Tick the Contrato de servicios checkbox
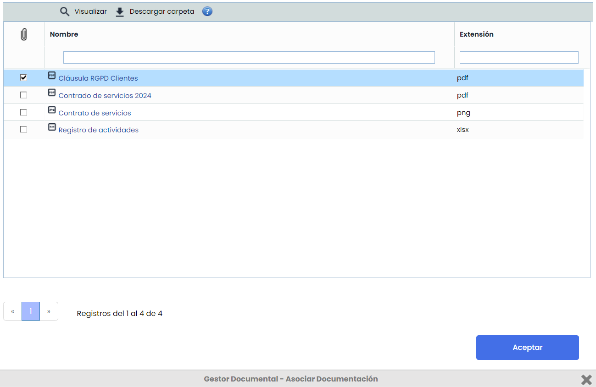 click(x=24, y=113)
